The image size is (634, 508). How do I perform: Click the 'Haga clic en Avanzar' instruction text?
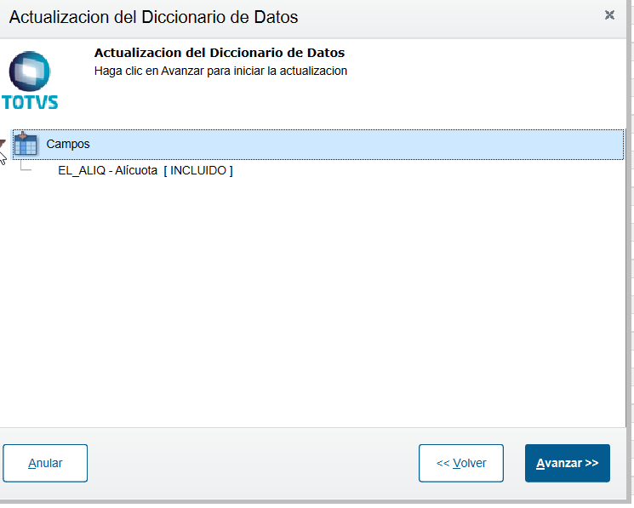pyautogui.click(x=220, y=71)
